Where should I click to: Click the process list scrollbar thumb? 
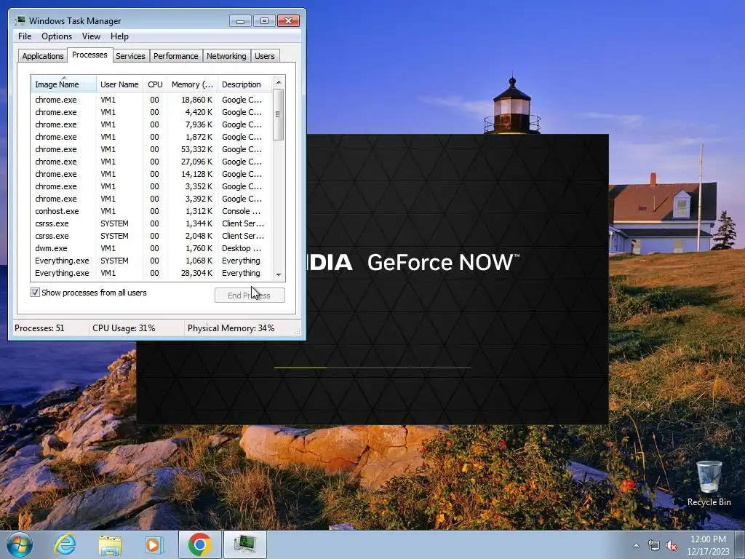coord(279,114)
